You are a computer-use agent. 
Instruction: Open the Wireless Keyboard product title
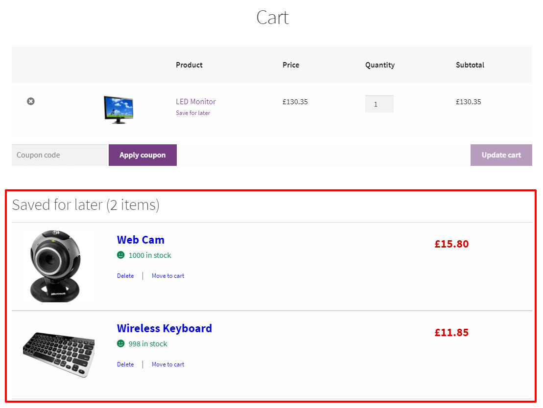point(165,328)
